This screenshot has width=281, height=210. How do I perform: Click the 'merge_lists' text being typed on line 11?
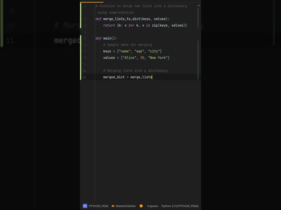(141, 77)
